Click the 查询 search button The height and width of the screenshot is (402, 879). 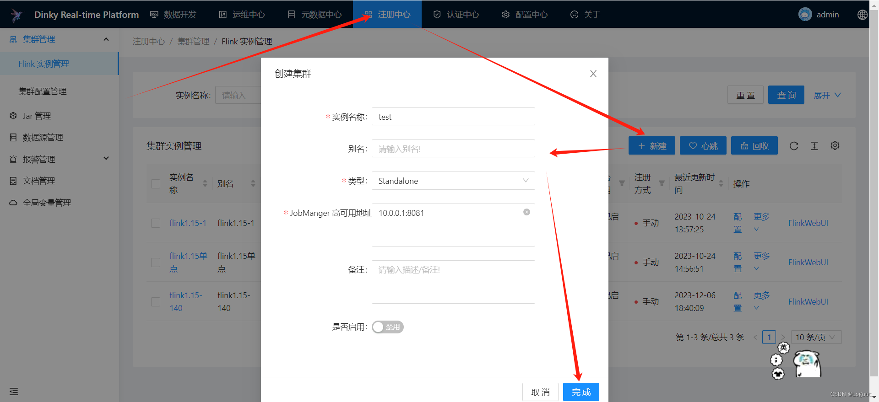pos(786,95)
